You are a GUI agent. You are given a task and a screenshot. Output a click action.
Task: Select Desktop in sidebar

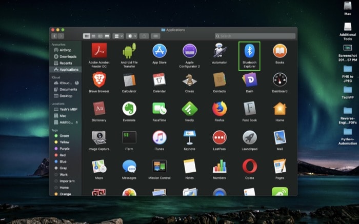tap(65, 96)
